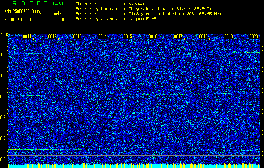264x168 pixels.
Task: Click the Chigasaki, Japan location text
Action: 170,9
